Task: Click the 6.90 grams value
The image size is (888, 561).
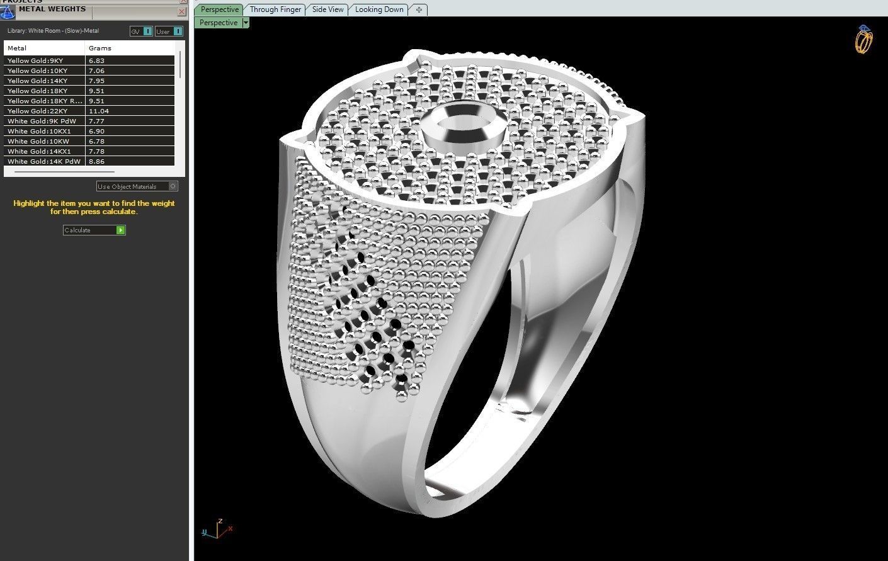Action: [x=96, y=131]
